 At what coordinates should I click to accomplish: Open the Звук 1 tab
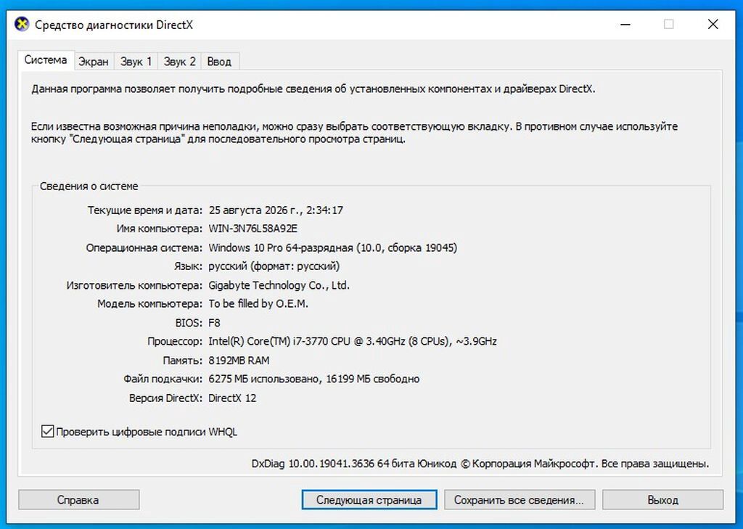(136, 61)
